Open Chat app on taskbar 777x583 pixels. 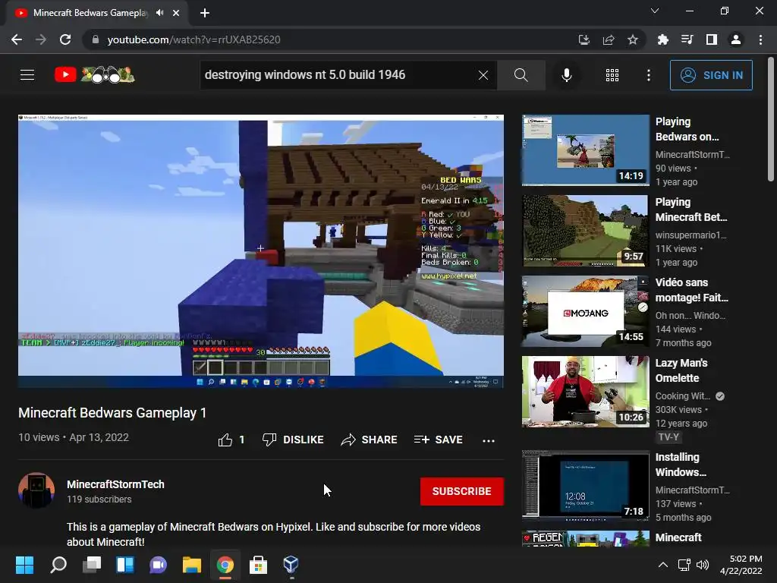pos(158,565)
